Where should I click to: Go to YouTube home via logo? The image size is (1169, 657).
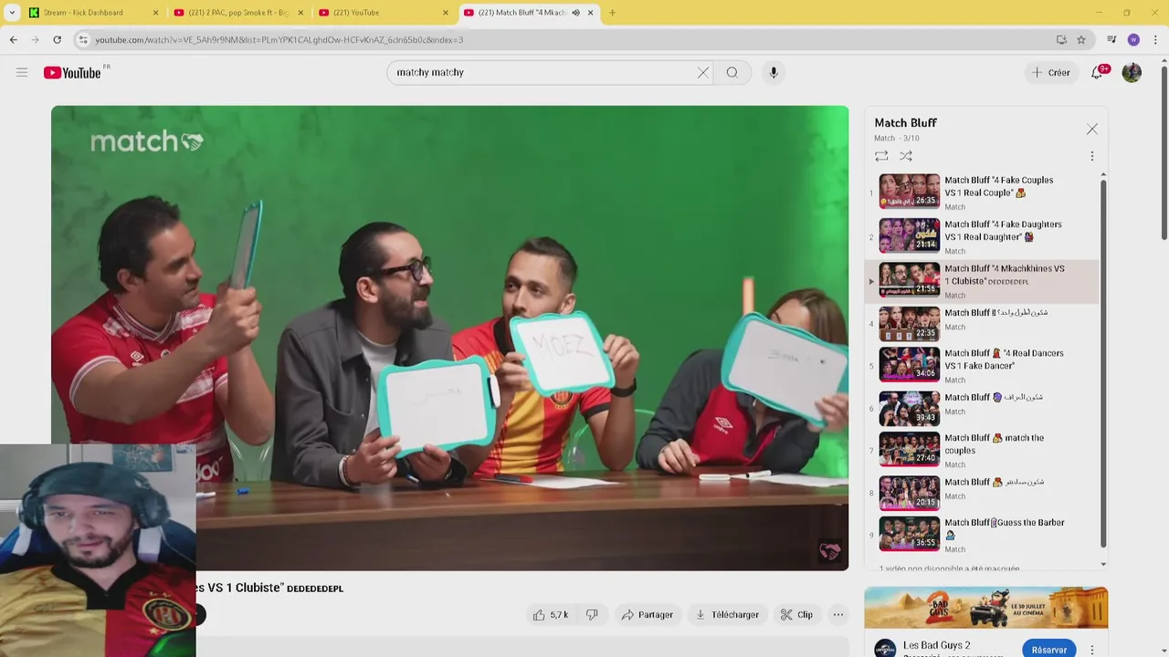[72, 72]
